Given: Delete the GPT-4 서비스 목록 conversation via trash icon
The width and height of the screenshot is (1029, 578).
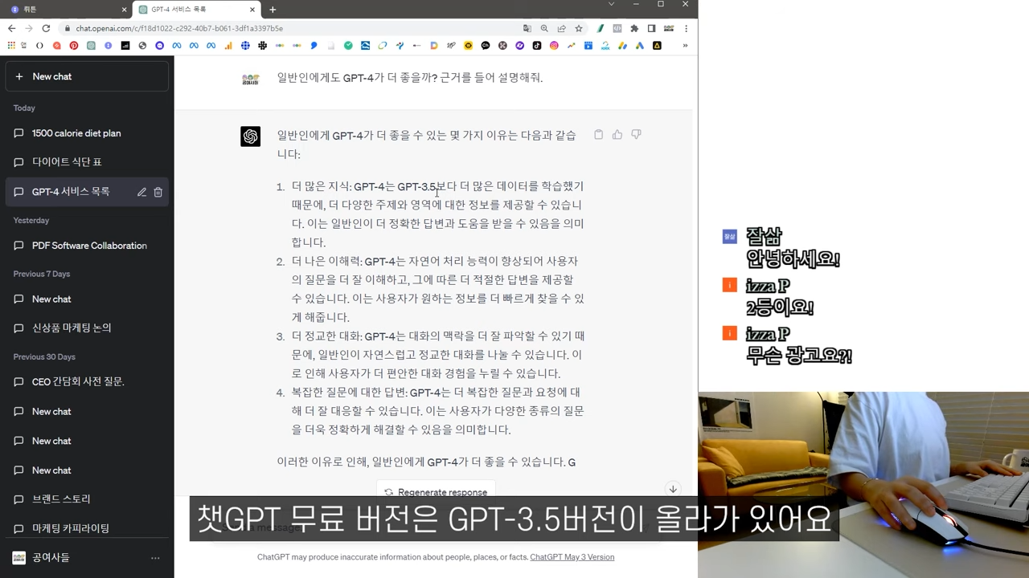Looking at the screenshot, I should click(158, 191).
